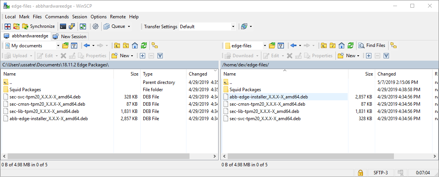Click the local Open Directory folder icon
Screen dimensions: 439x177
click(x=65, y=45)
